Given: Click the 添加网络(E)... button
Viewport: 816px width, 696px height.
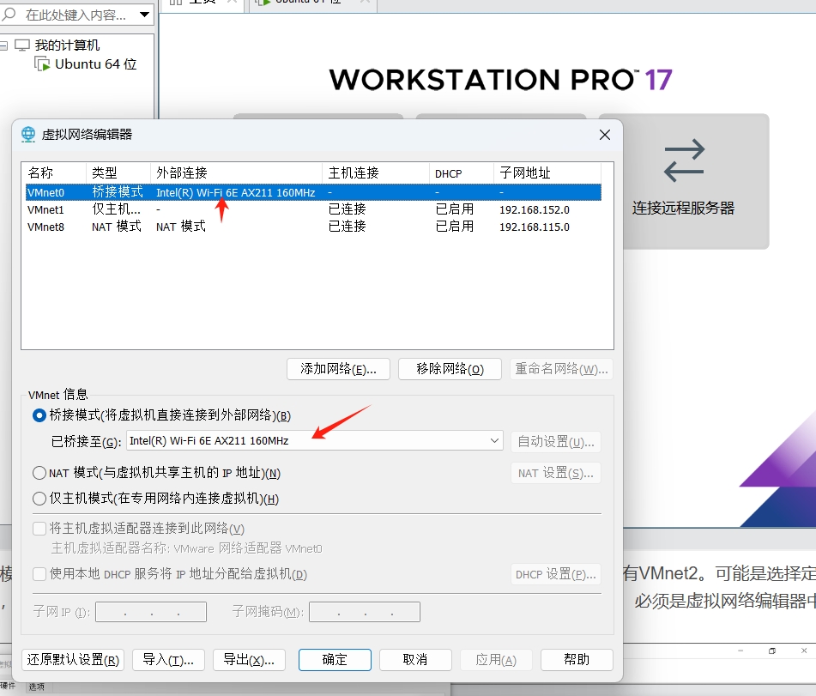Looking at the screenshot, I should (338, 369).
